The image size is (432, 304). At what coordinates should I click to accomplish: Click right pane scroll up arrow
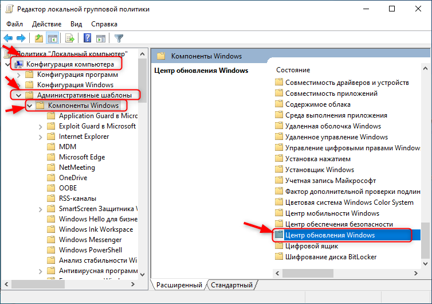[x=425, y=68]
